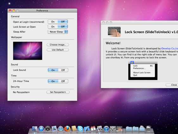Screen dimensions: 178x134
Task: Click menu screenshot image in Welcome window
Action: tap(143, 70)
